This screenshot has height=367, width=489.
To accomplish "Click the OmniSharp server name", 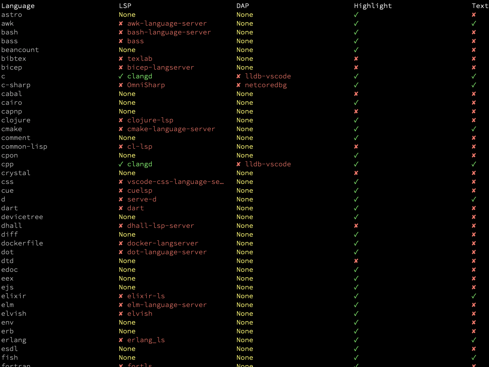I will (x=146, y=85).
